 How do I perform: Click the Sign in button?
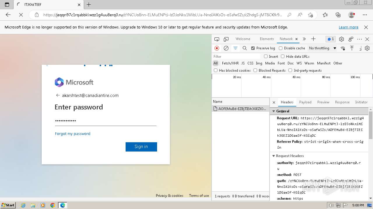[141, 147]
